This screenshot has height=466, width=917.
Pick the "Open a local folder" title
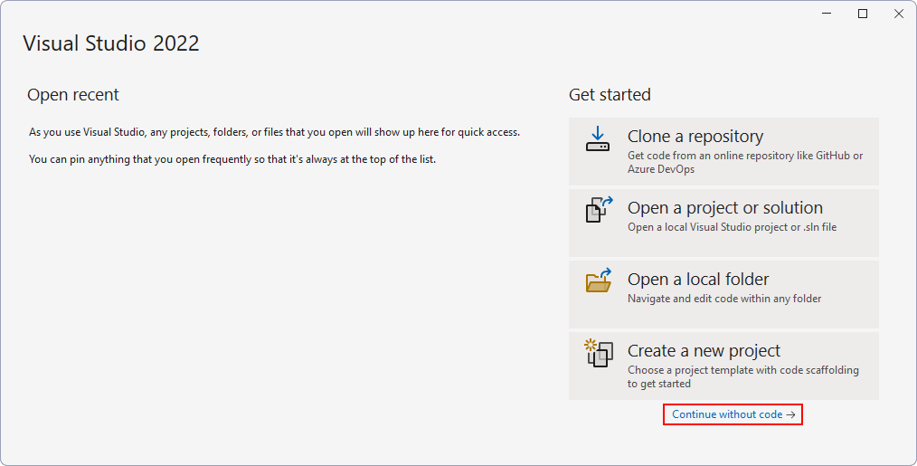pyautogui.click(x=698, y=280)
